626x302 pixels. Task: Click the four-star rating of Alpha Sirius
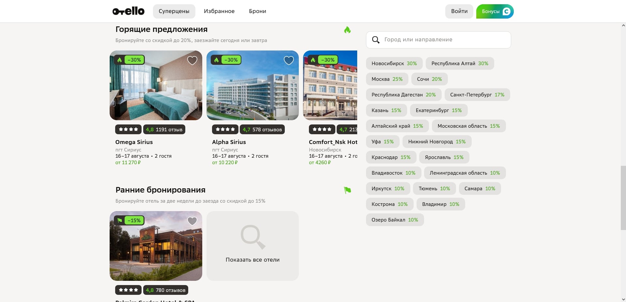225,129
